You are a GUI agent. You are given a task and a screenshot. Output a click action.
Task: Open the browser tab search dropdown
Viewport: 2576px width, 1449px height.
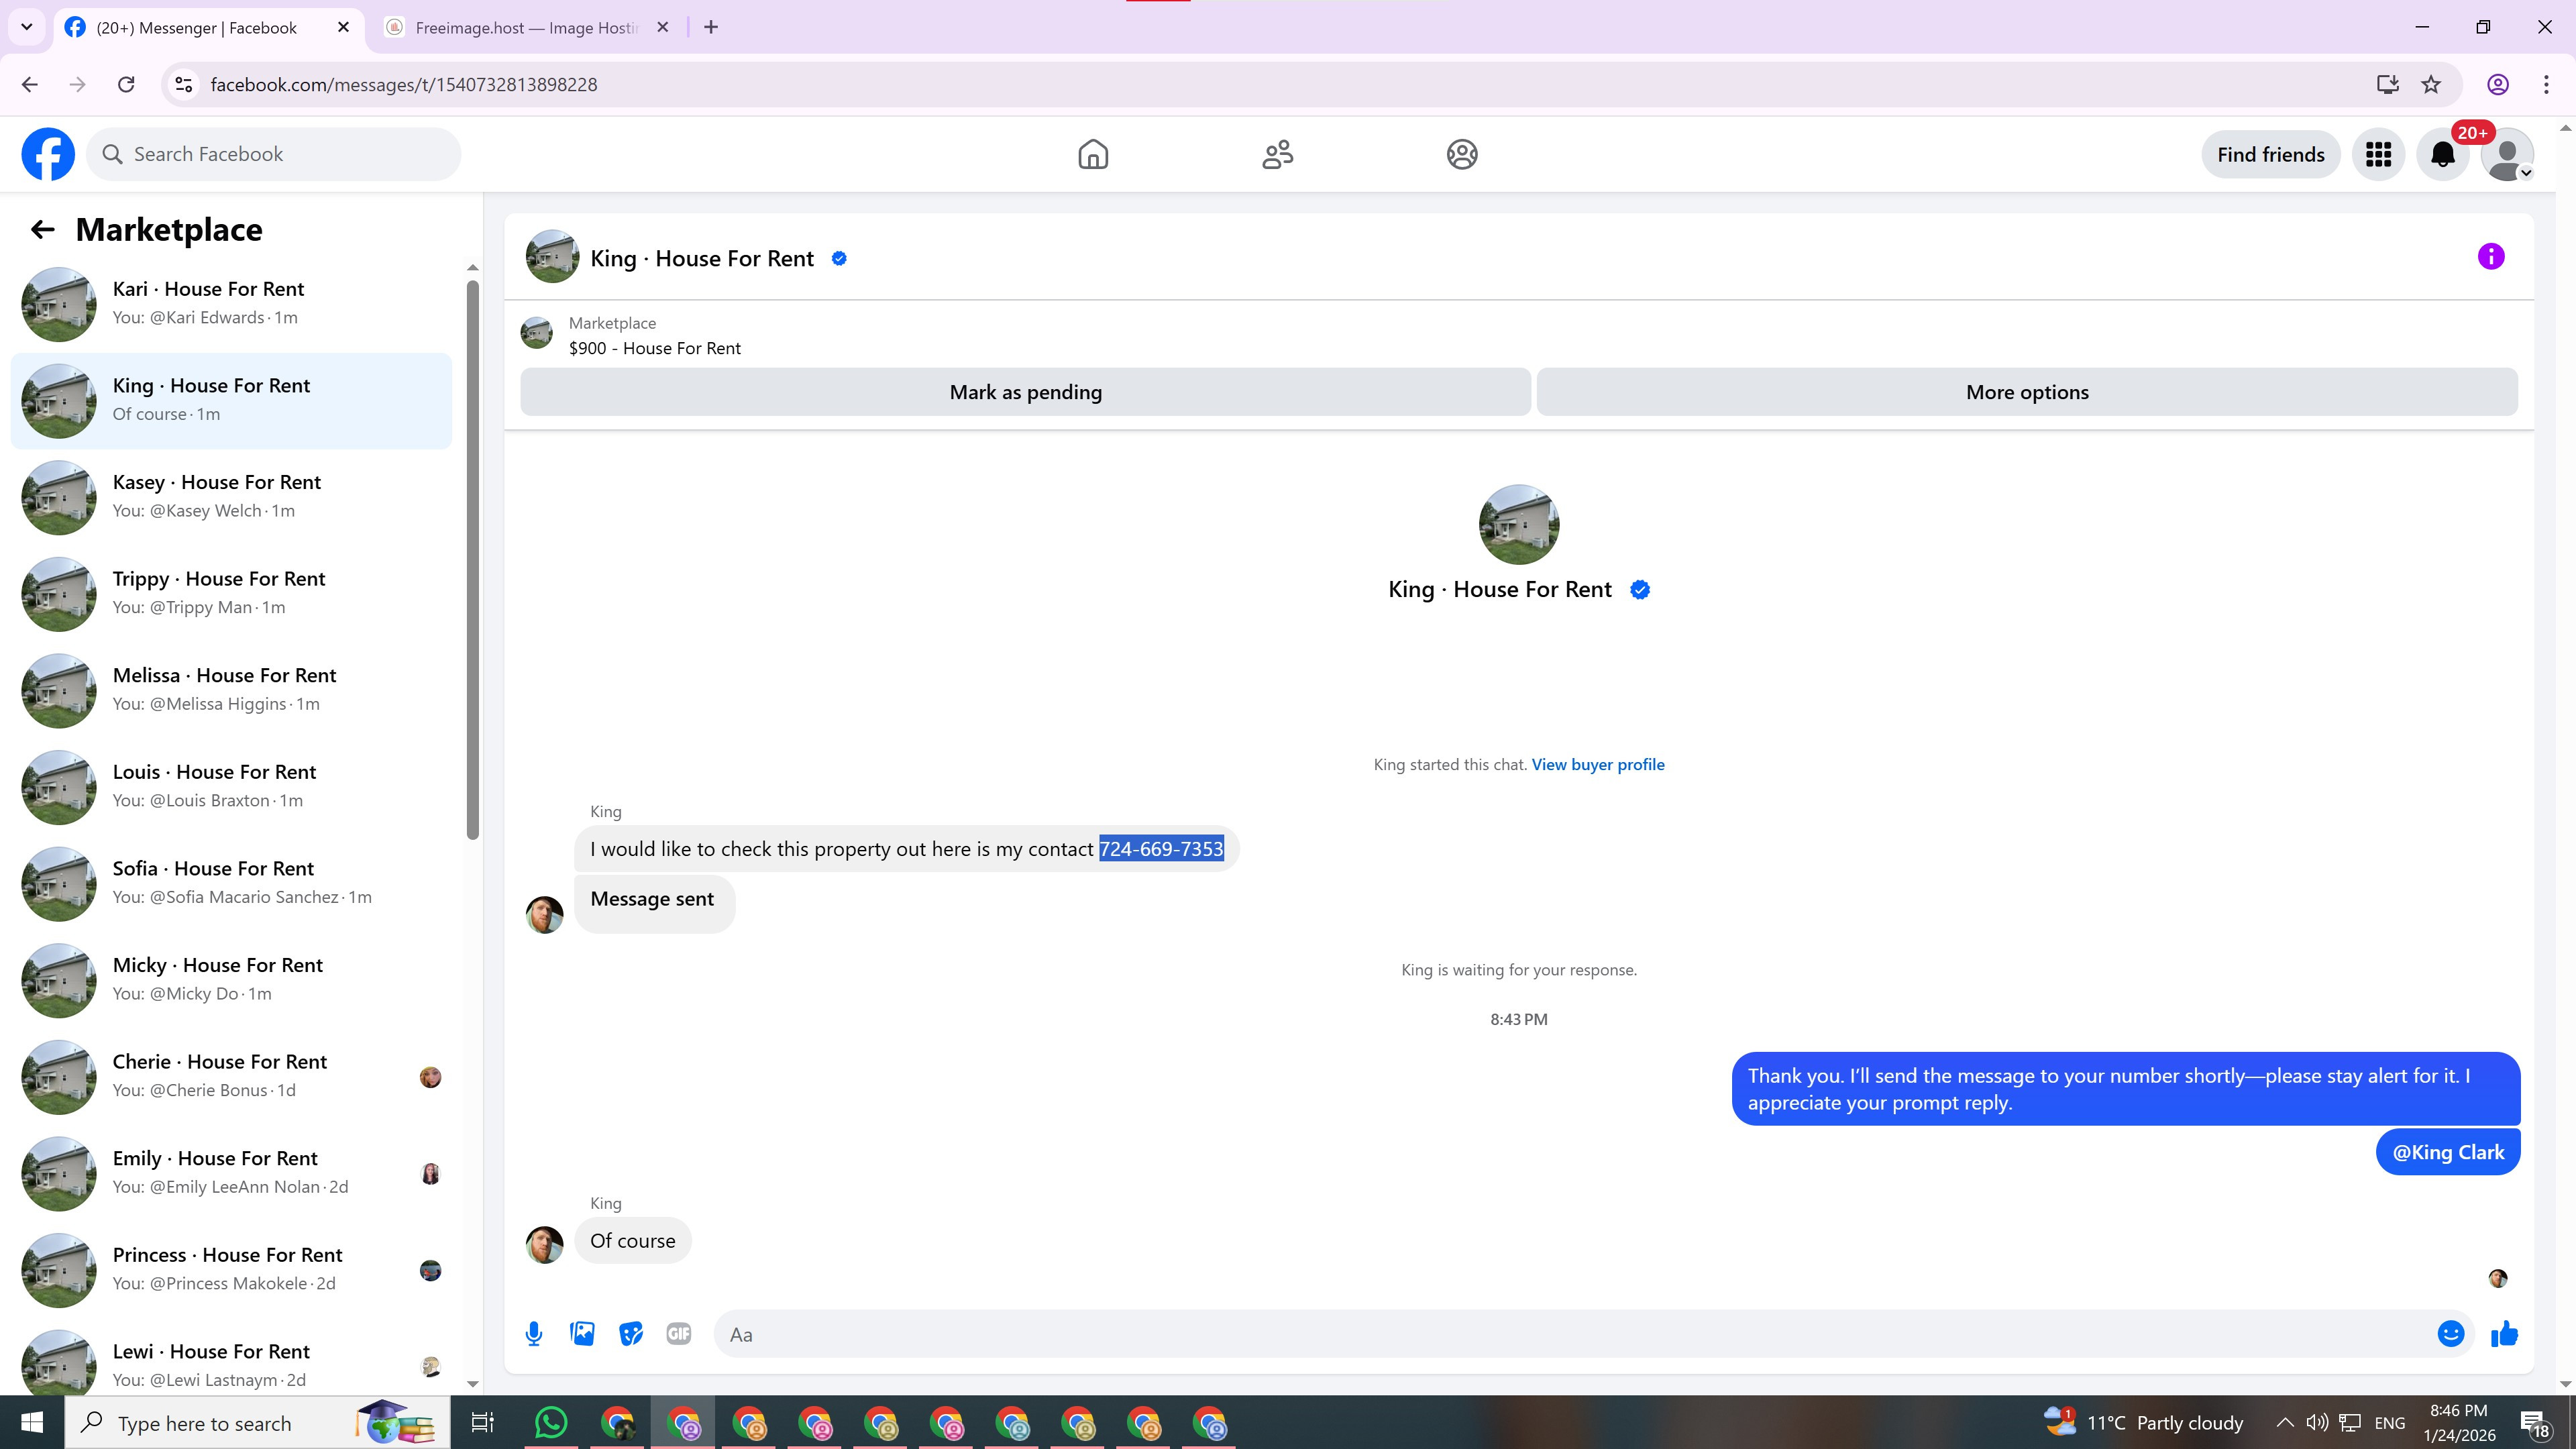(x=27, y=27)
